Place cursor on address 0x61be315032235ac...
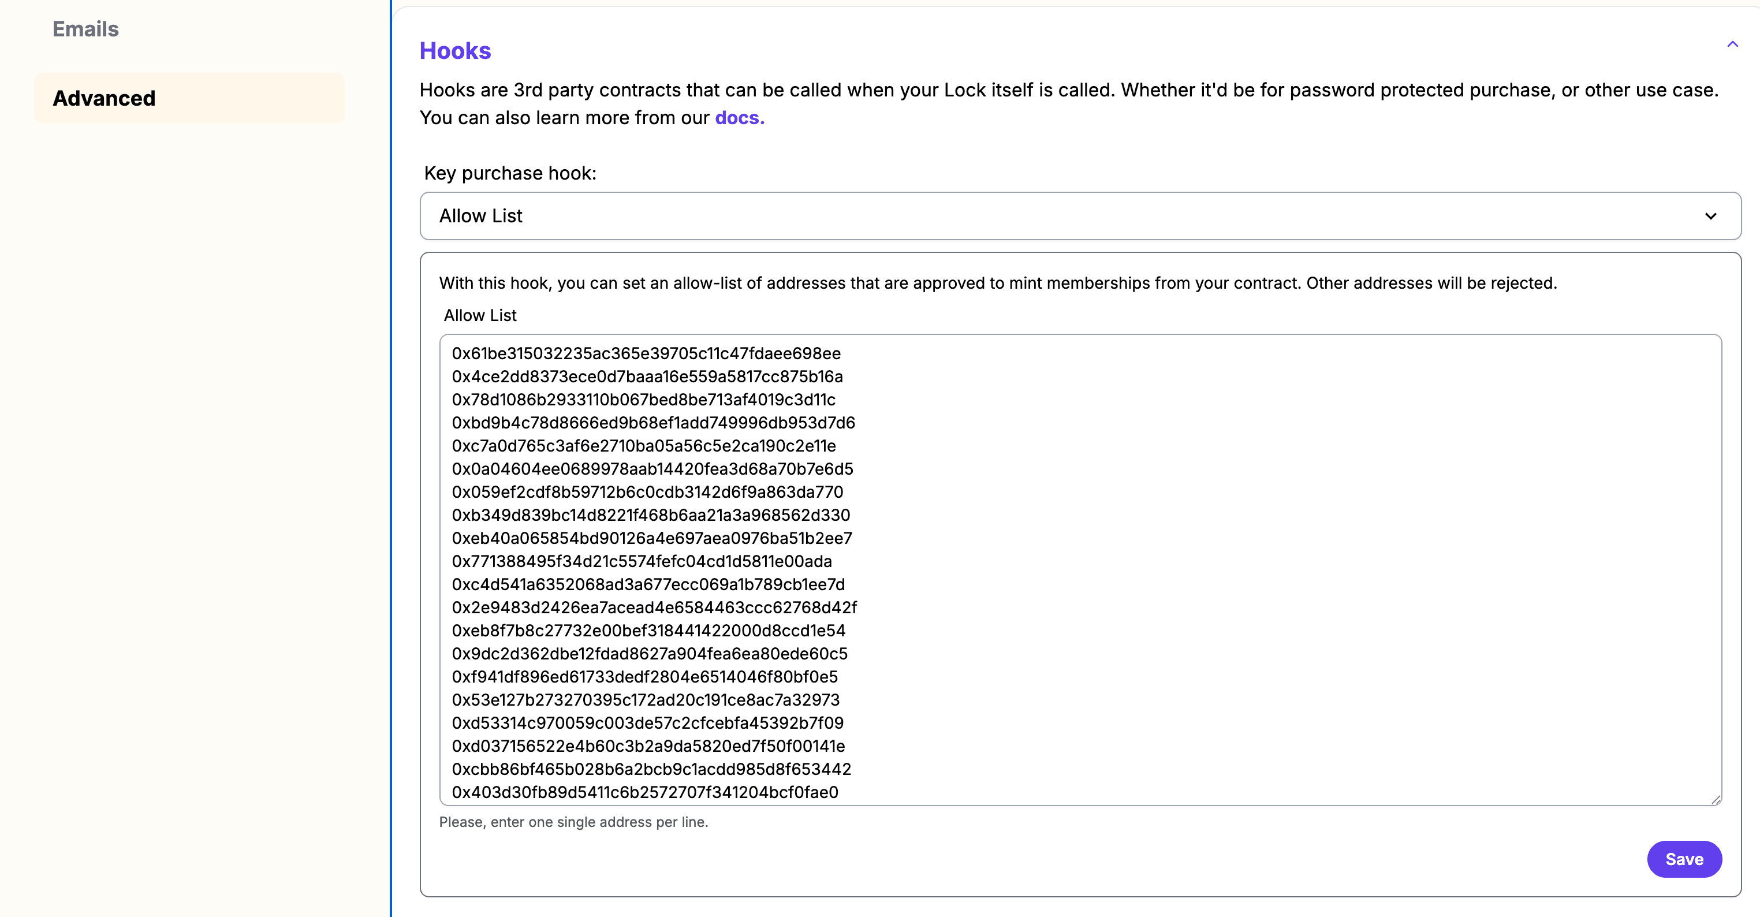This screenshot has height=917, width=1760. 646,353
